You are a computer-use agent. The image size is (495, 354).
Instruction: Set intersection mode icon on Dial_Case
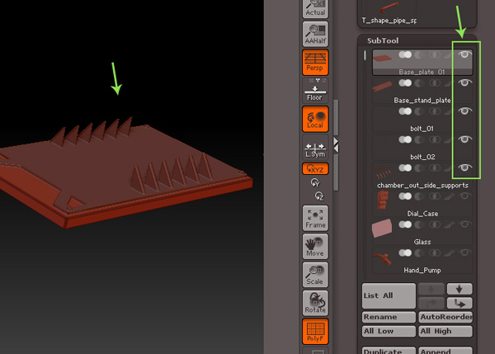(435, 196)
